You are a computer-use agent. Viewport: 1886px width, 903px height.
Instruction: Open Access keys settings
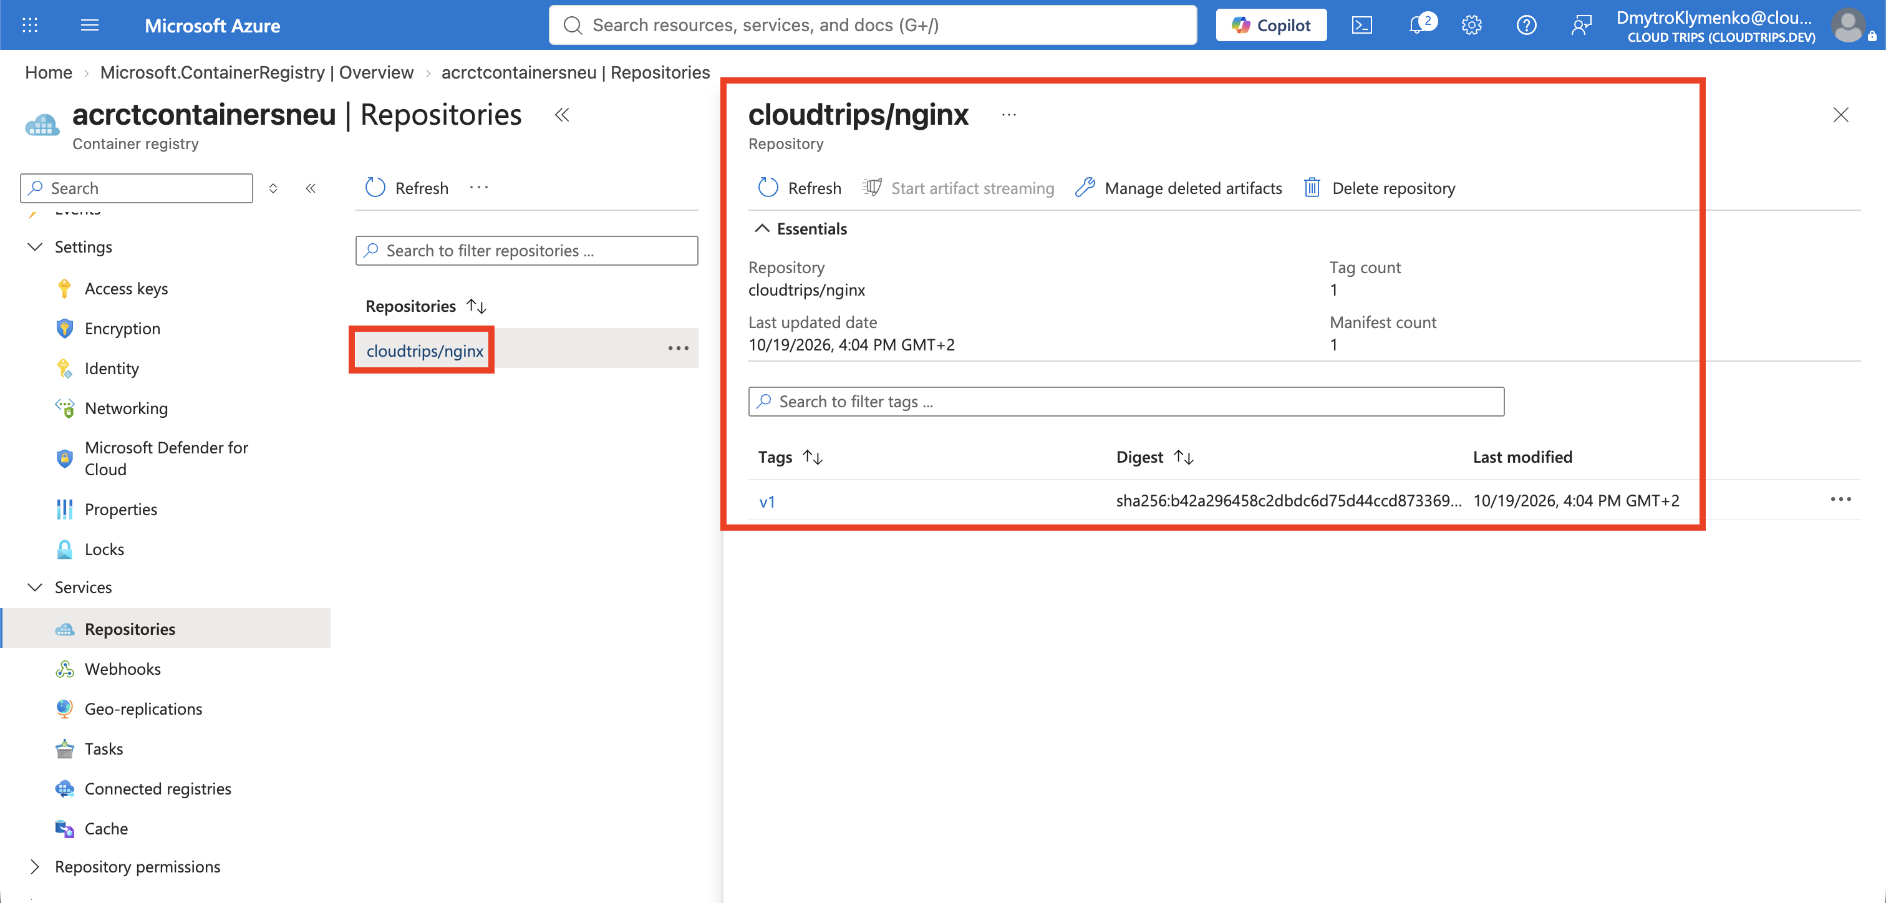tap(126, 289)
